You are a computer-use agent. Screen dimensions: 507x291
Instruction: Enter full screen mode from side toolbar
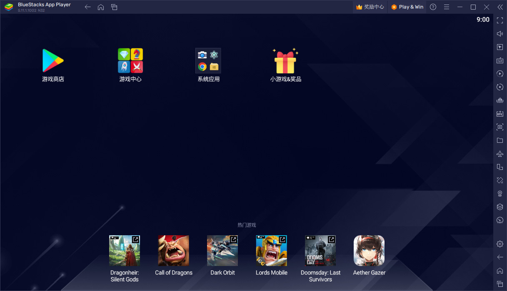tap(500, 20)
